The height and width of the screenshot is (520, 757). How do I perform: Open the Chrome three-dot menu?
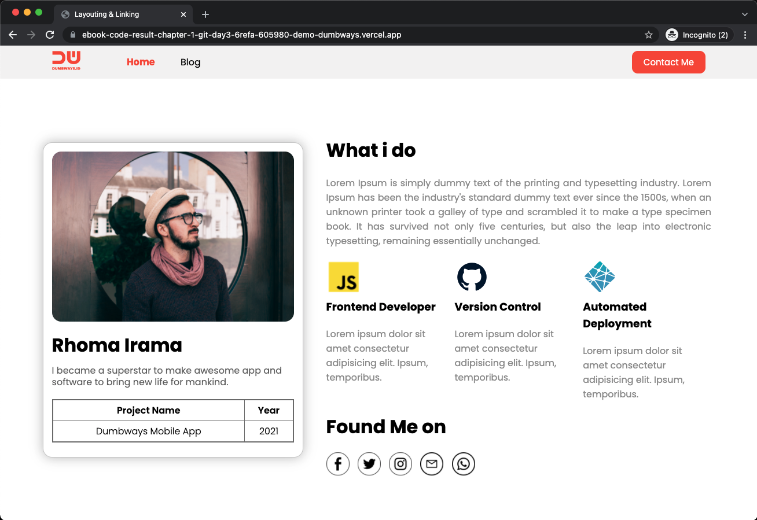pos(745,35)
